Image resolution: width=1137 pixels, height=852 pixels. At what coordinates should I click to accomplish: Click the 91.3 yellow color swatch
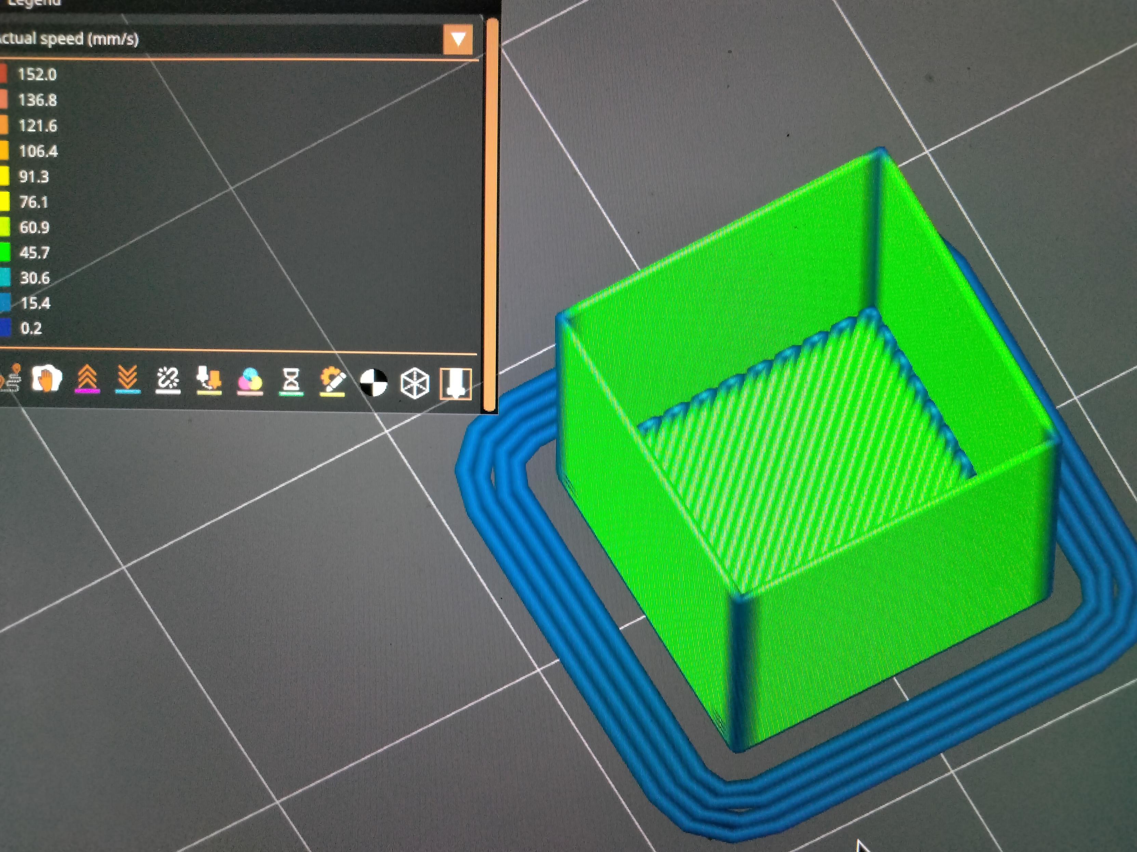tap(5, 176)
